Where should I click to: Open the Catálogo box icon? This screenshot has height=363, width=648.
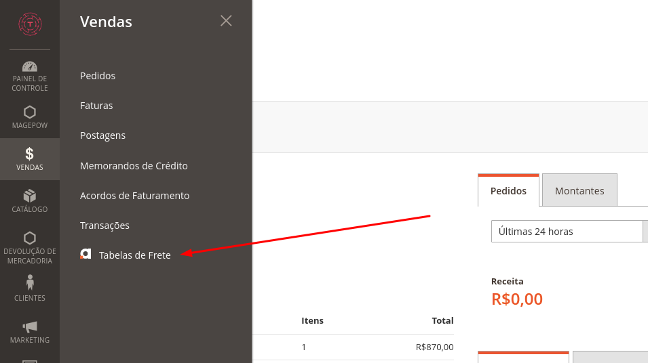click(x=30, y=196)
